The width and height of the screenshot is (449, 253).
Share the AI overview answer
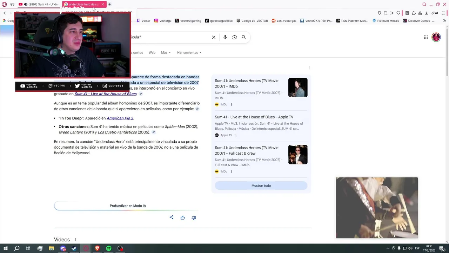point(172,218)
